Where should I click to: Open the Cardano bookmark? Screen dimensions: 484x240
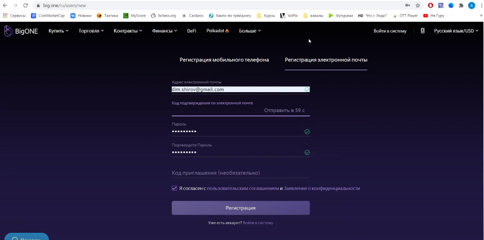click(193, 16)
